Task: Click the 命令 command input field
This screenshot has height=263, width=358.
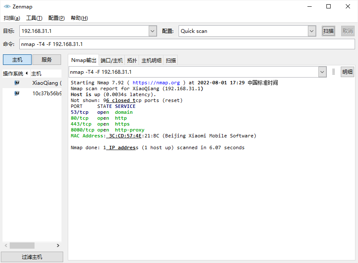Action: click(187, 44)
